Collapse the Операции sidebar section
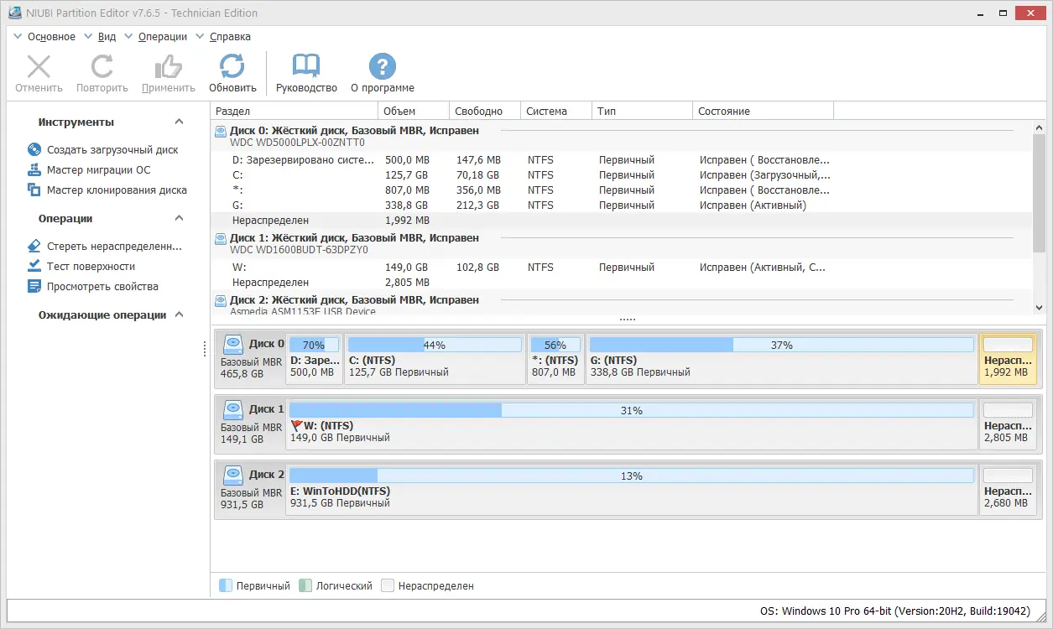 click(178, 217)
